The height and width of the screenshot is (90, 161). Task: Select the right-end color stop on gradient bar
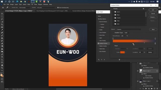point(155,43)
